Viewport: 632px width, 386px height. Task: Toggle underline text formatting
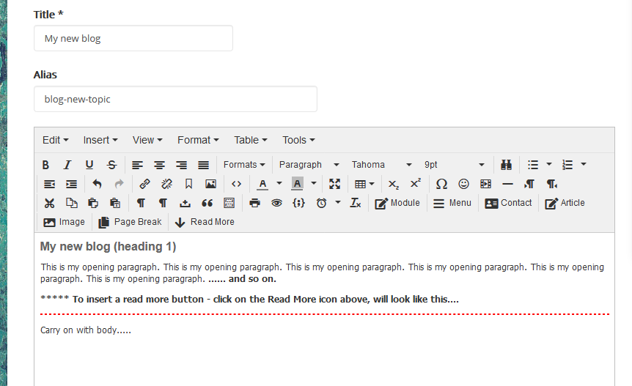point(89,165)
